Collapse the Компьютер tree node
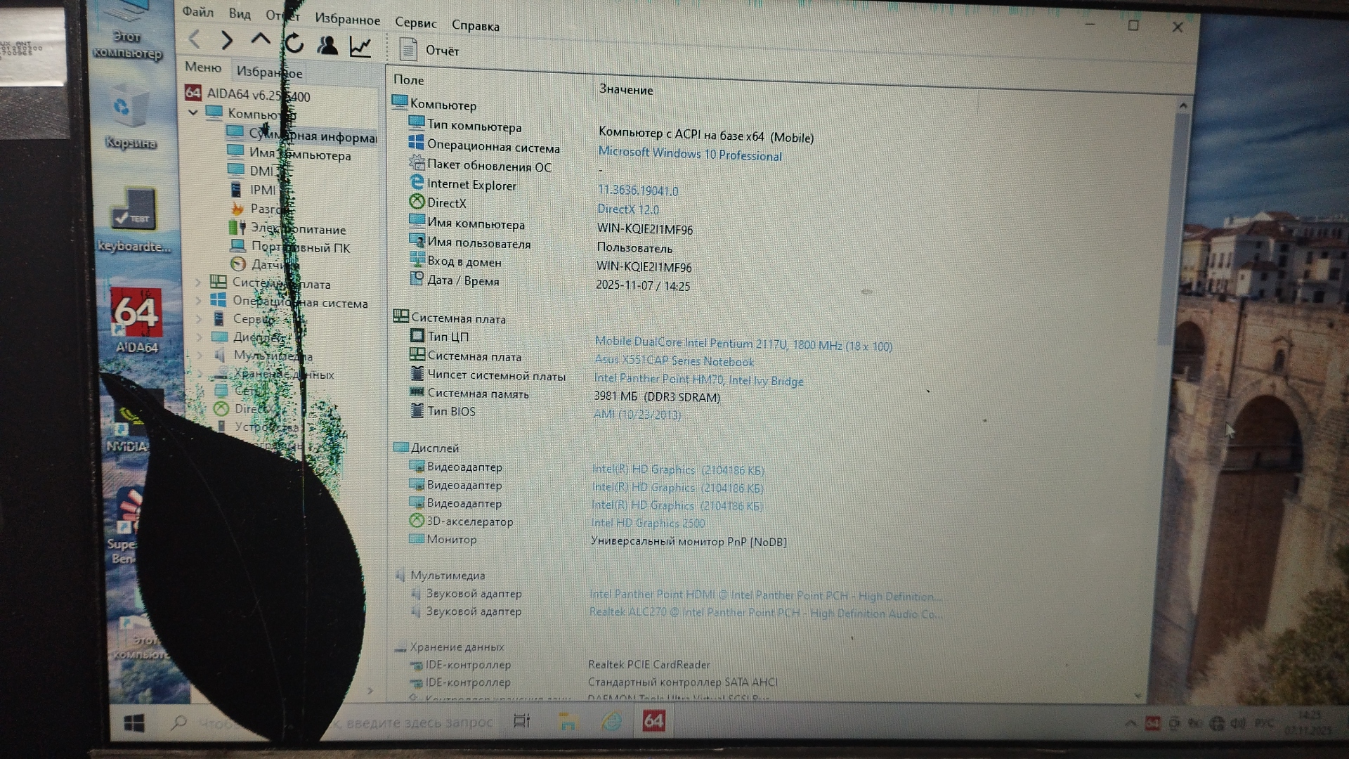The width and height of the screenshot is (1349, 759). click(193, 112)
